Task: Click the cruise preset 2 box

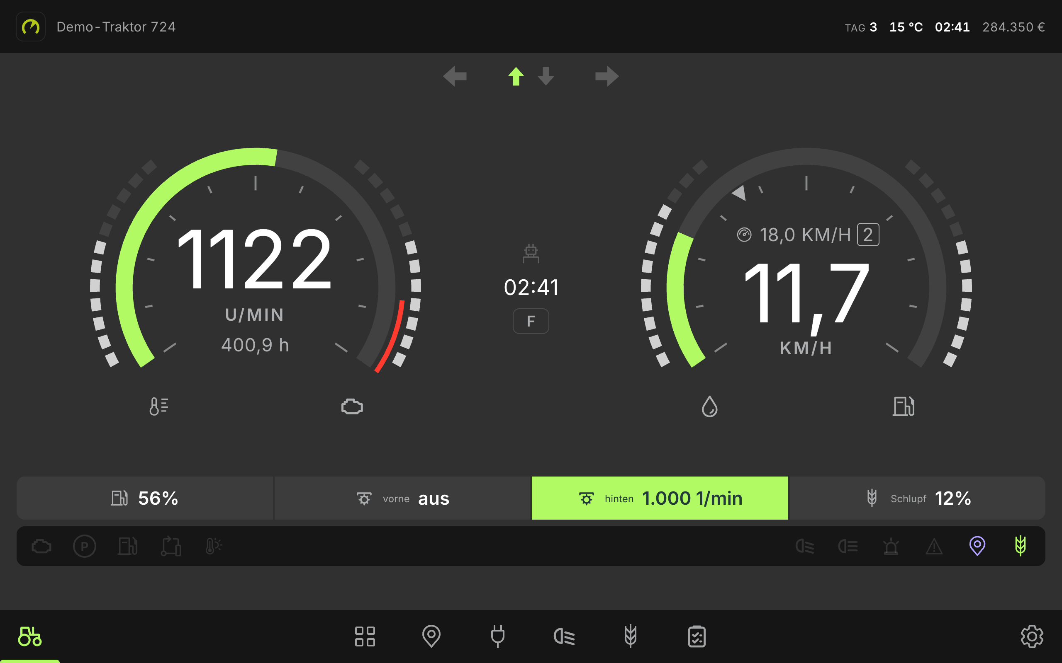Action: (868, 235)
